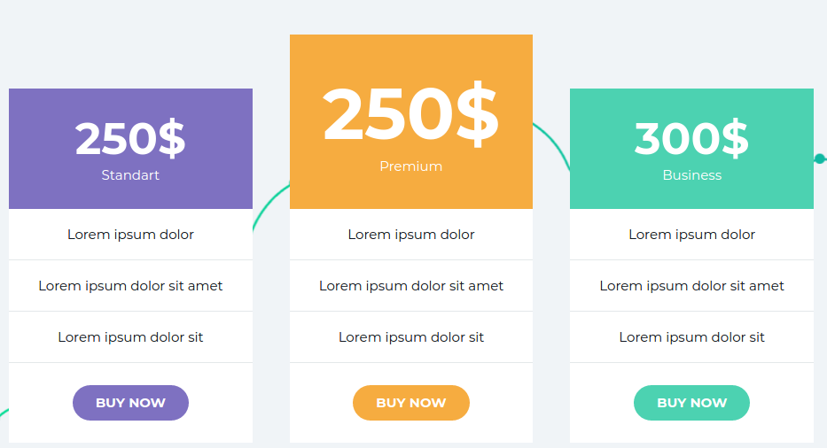Click the Standart plan label
Image resolution: width=827 pixels, height=448 pixels.
pos(130,175)
